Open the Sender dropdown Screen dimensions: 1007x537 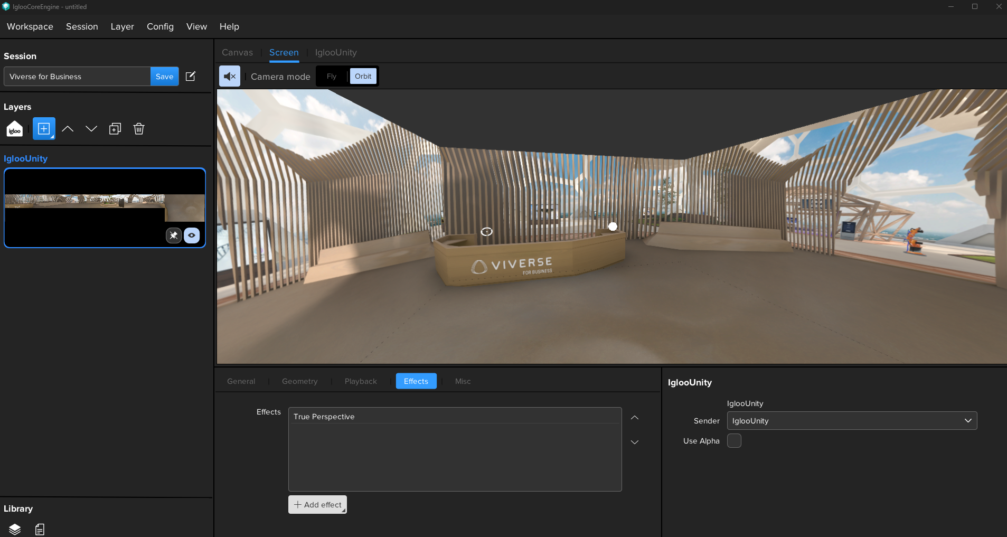click(x=851, y=421)
